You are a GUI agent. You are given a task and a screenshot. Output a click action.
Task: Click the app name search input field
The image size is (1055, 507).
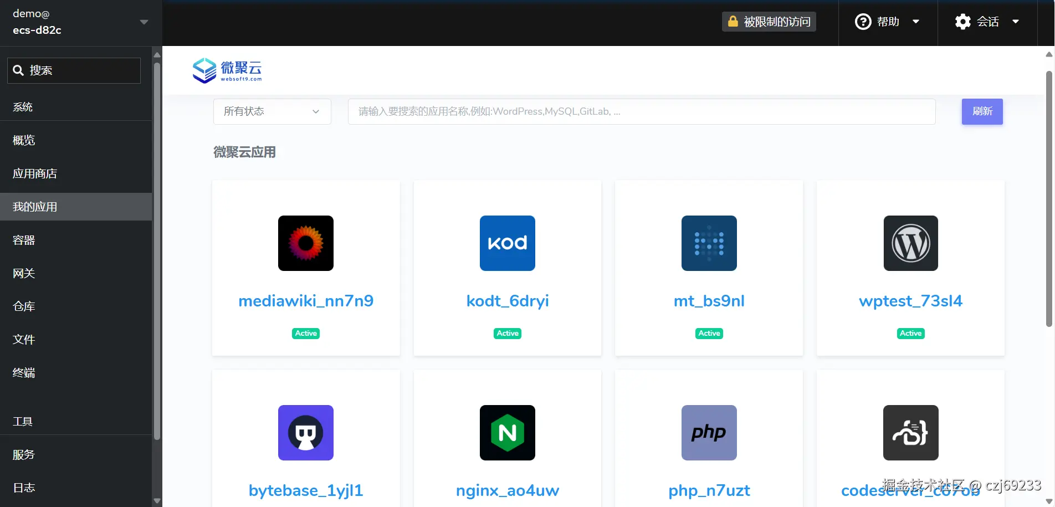tap(641, 111)
